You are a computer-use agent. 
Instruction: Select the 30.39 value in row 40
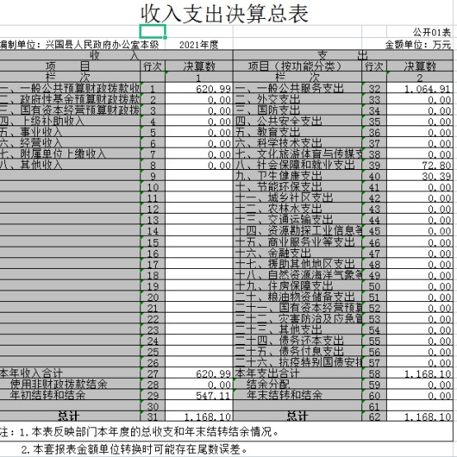[420, 176]
